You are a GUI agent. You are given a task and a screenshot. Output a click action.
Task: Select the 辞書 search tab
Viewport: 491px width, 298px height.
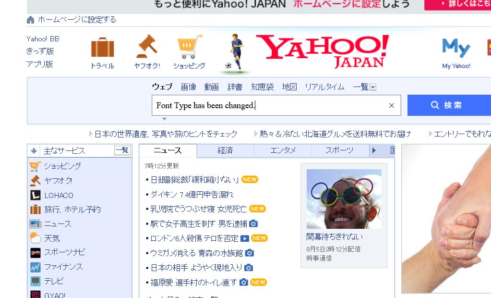(235, 87)
